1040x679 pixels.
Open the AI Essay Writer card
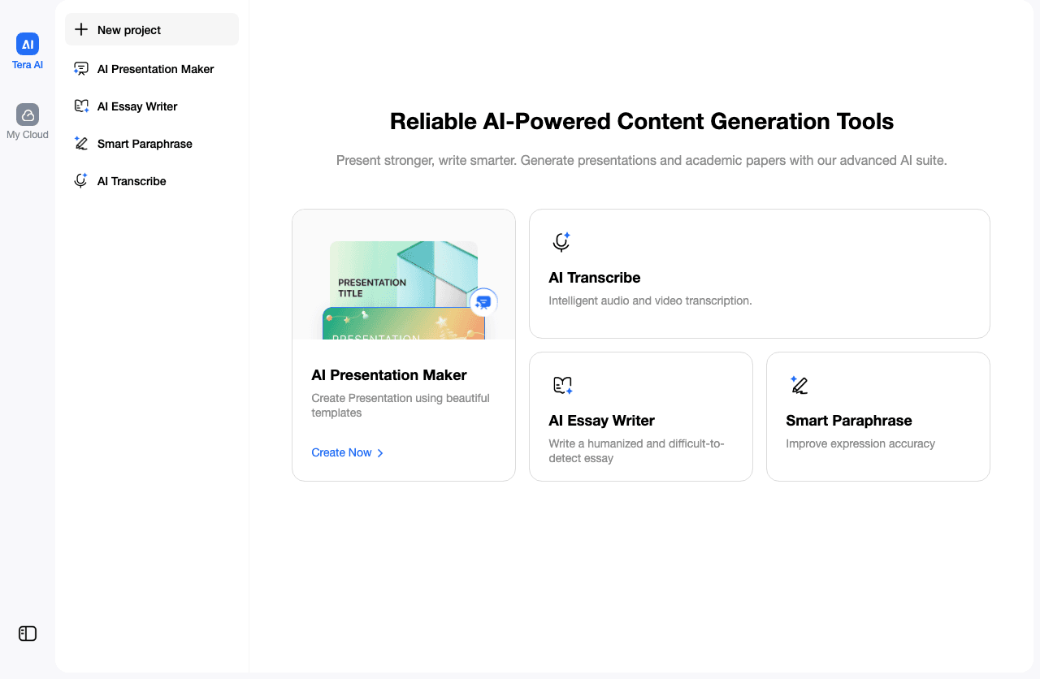(x=641, y=417)
